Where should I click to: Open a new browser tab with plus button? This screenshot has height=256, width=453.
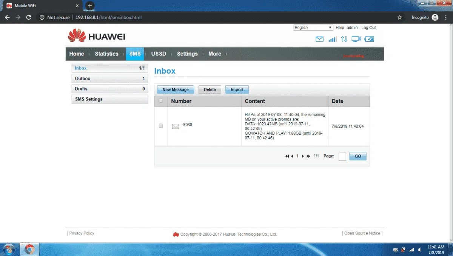click(x=90, y=6)
